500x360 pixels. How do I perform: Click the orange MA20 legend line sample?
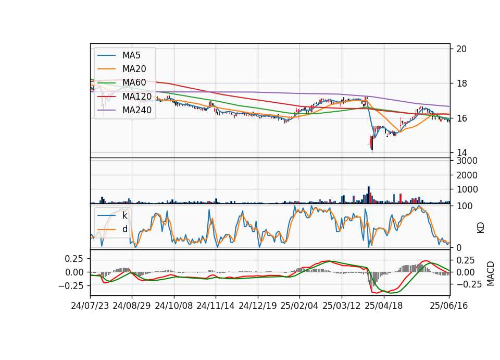pyautogui.click(x=106, y=69)
